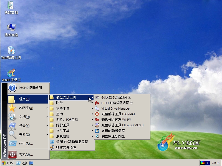Viewport: 222px width, 166px height.
Task: Click the 程序(P) folder icon
Action: coord(12,99)
